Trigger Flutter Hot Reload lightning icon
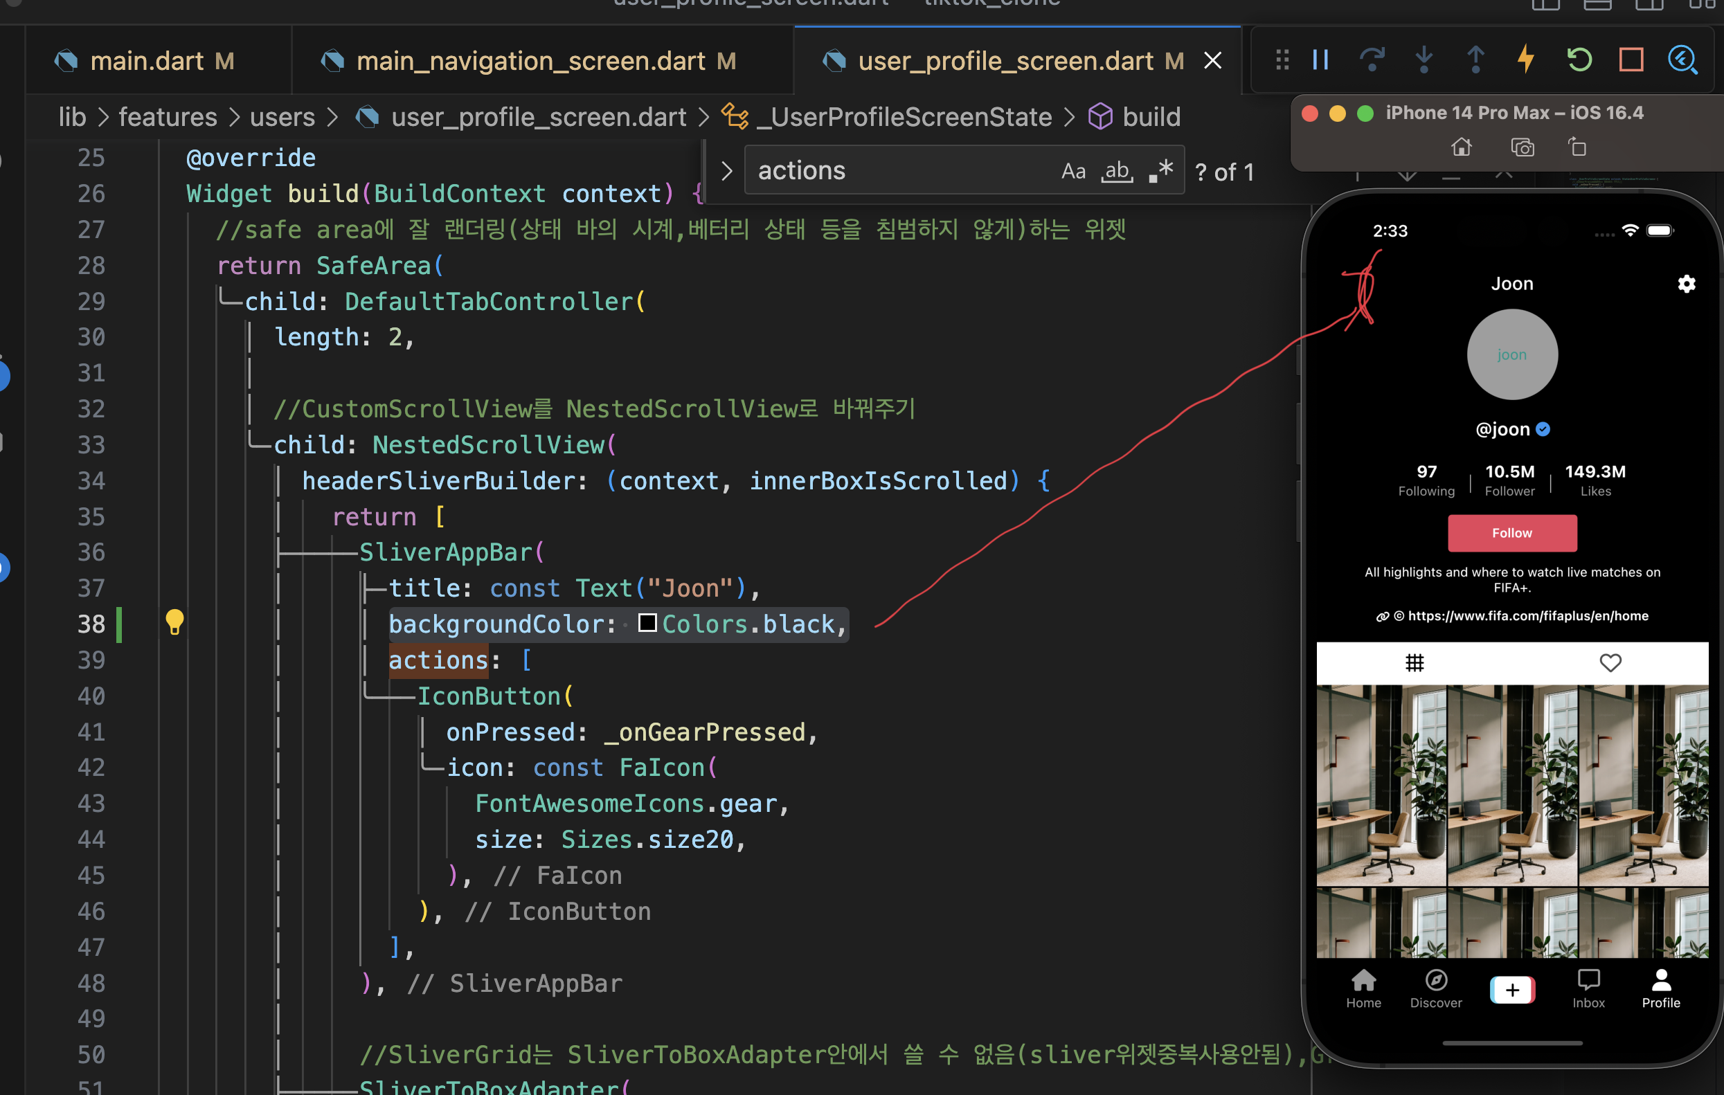The image size is (1724, 1095). (x=1527, y=60)
